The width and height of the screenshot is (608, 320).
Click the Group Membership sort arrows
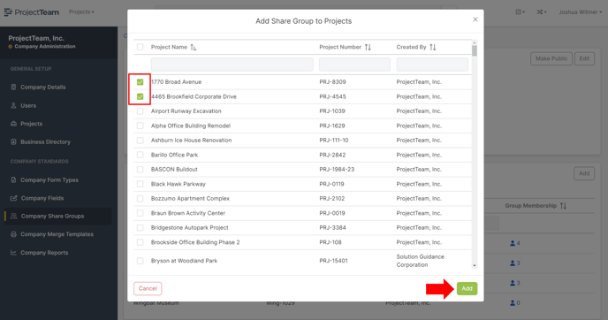point(563,206)
